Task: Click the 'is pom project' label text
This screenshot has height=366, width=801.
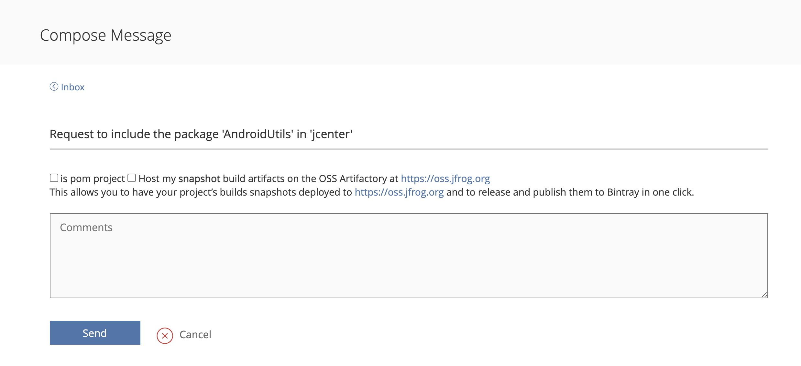Action: pos(93,178)
